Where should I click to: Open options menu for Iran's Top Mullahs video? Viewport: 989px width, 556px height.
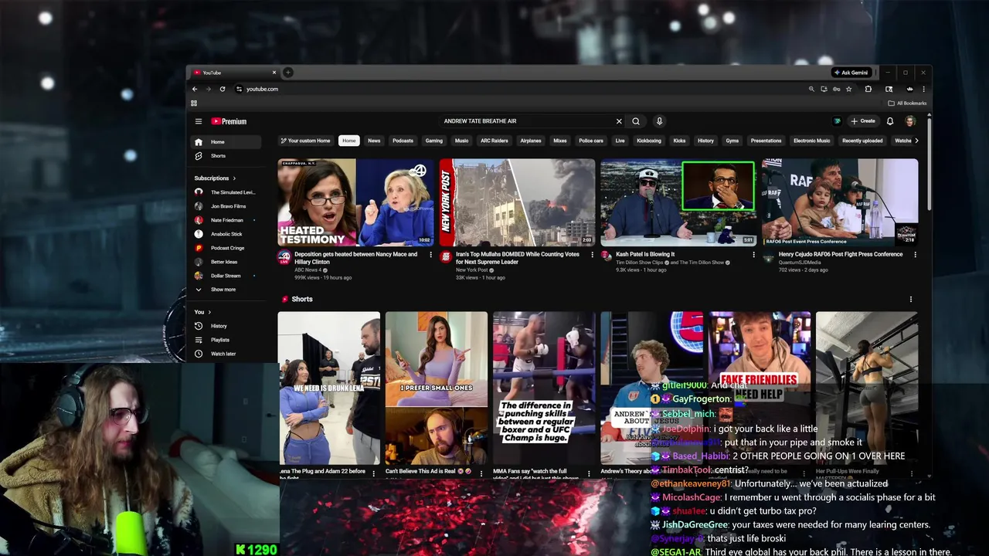pyautogui.click(x=593, y=255)
